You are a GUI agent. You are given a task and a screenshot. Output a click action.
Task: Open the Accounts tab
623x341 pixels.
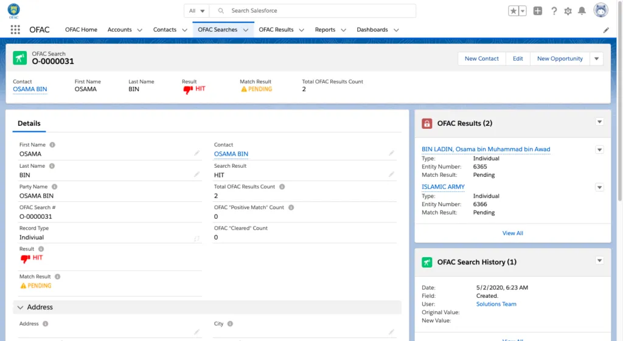(120, 30)
